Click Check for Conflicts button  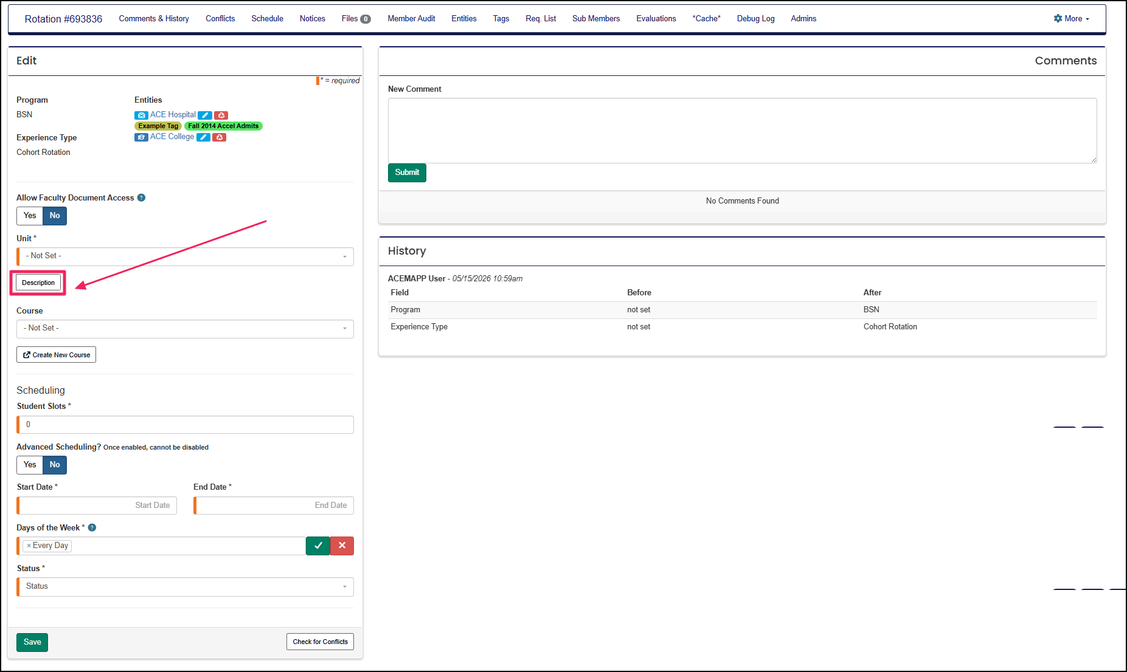click(320, 642)
